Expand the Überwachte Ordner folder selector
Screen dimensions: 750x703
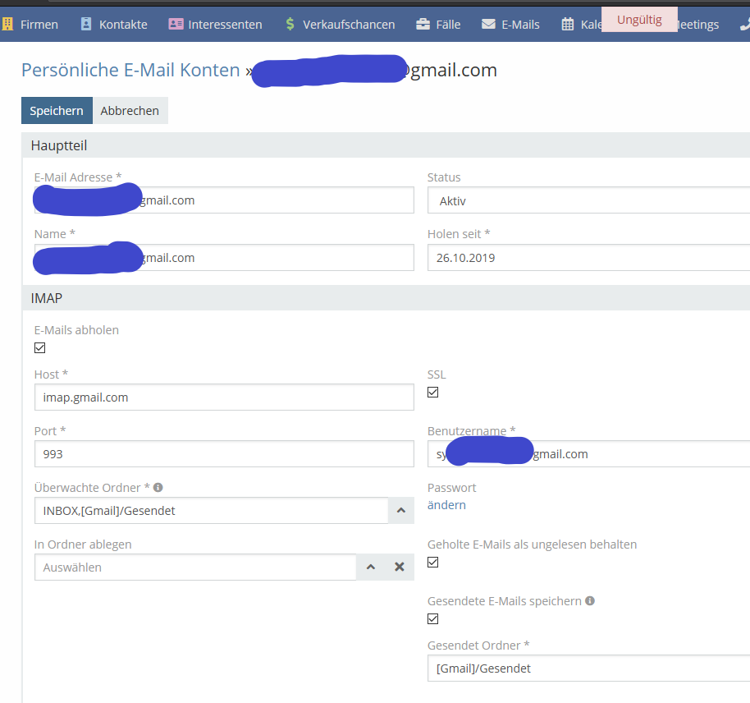[x=400, y=510]
